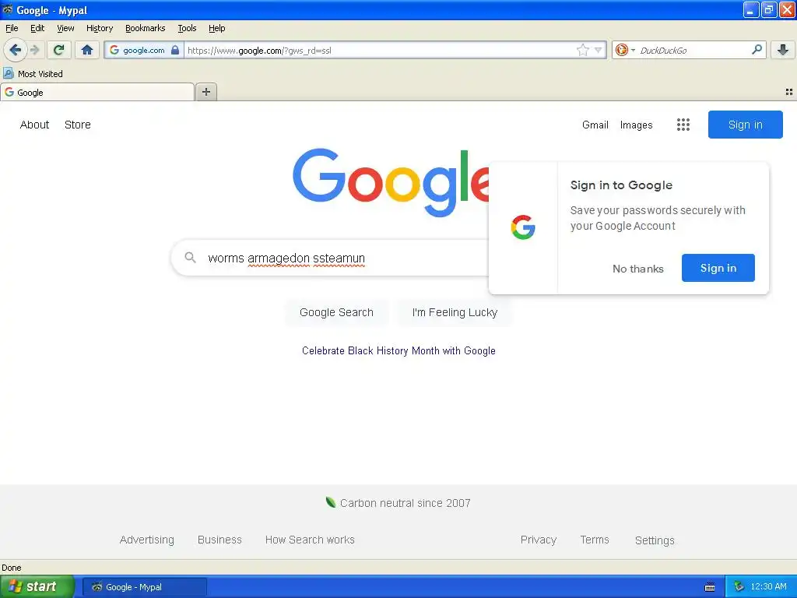797x598 pixels.
Task: Open the File menu
Action: click(12, 28)
